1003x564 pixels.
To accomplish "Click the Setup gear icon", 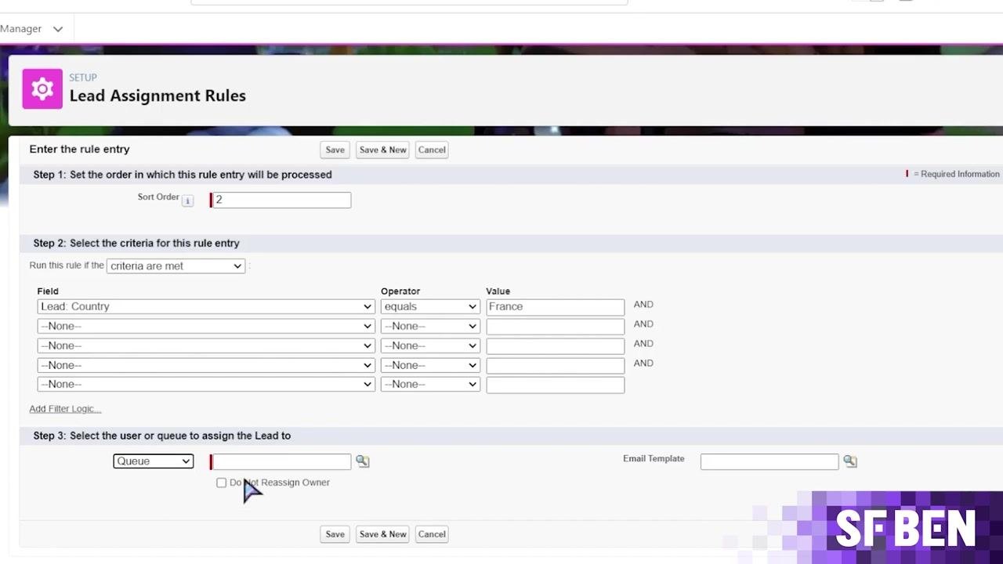I will click(x=42, y=89).
